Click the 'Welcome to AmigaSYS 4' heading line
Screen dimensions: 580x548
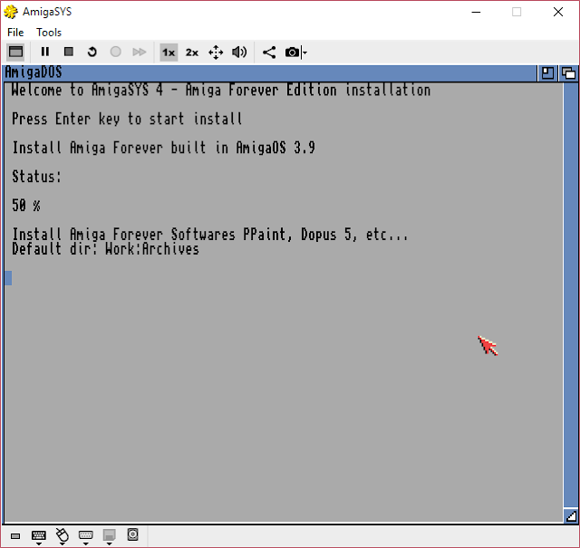tap(221, 91)
